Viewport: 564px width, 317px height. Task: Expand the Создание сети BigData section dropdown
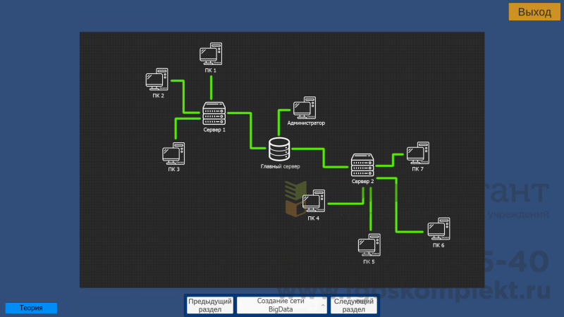pyautogui.click(x=281, y=305)
